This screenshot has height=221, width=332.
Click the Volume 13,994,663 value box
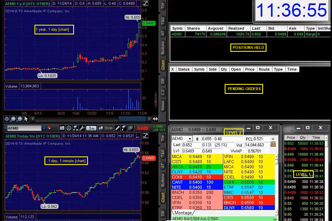30,86
